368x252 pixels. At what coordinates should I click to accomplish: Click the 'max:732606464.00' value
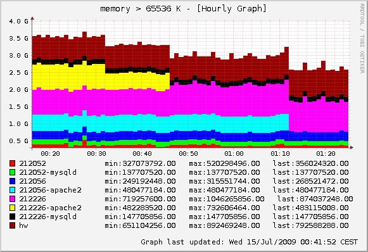(x=225, y=208)
